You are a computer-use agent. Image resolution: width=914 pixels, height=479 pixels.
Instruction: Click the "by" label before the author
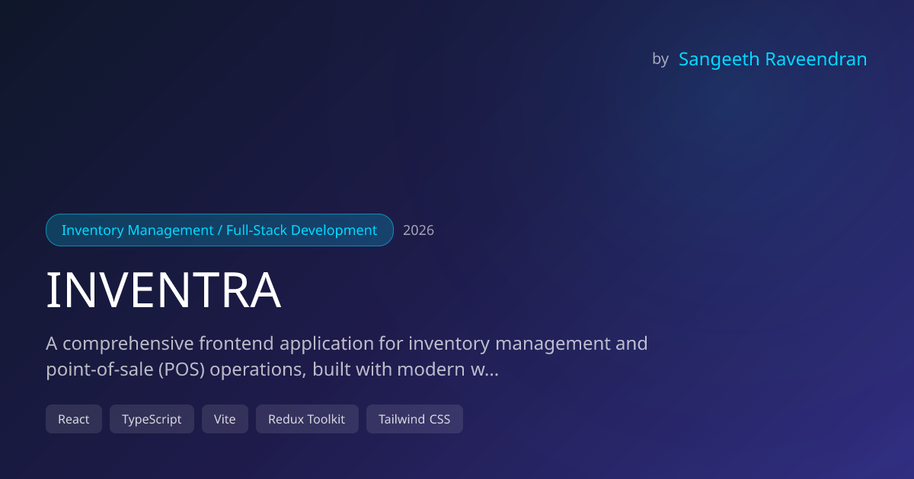(660, 59)
